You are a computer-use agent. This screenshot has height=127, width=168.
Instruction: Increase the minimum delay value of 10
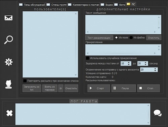pyautogui.click(x=129, y=62)
